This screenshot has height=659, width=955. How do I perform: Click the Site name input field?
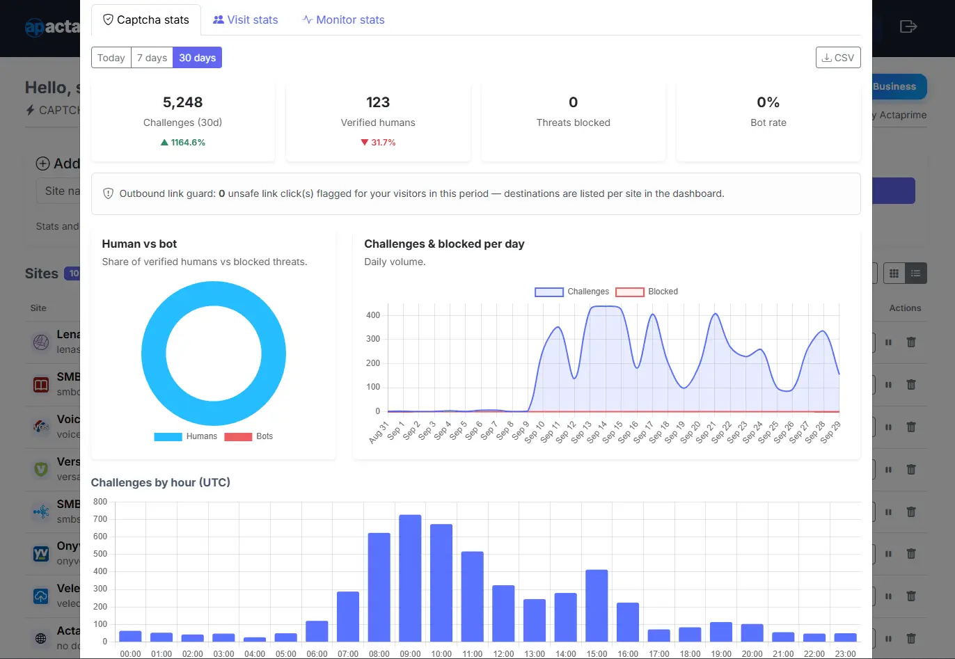[58, 191]
